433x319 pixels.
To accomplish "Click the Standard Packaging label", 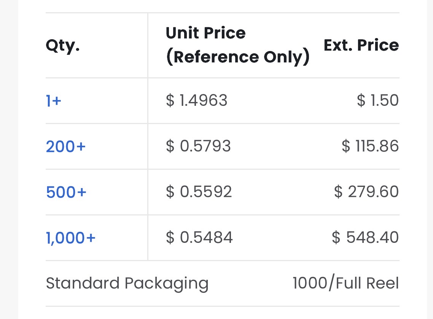I will click(x=127, y=283).
